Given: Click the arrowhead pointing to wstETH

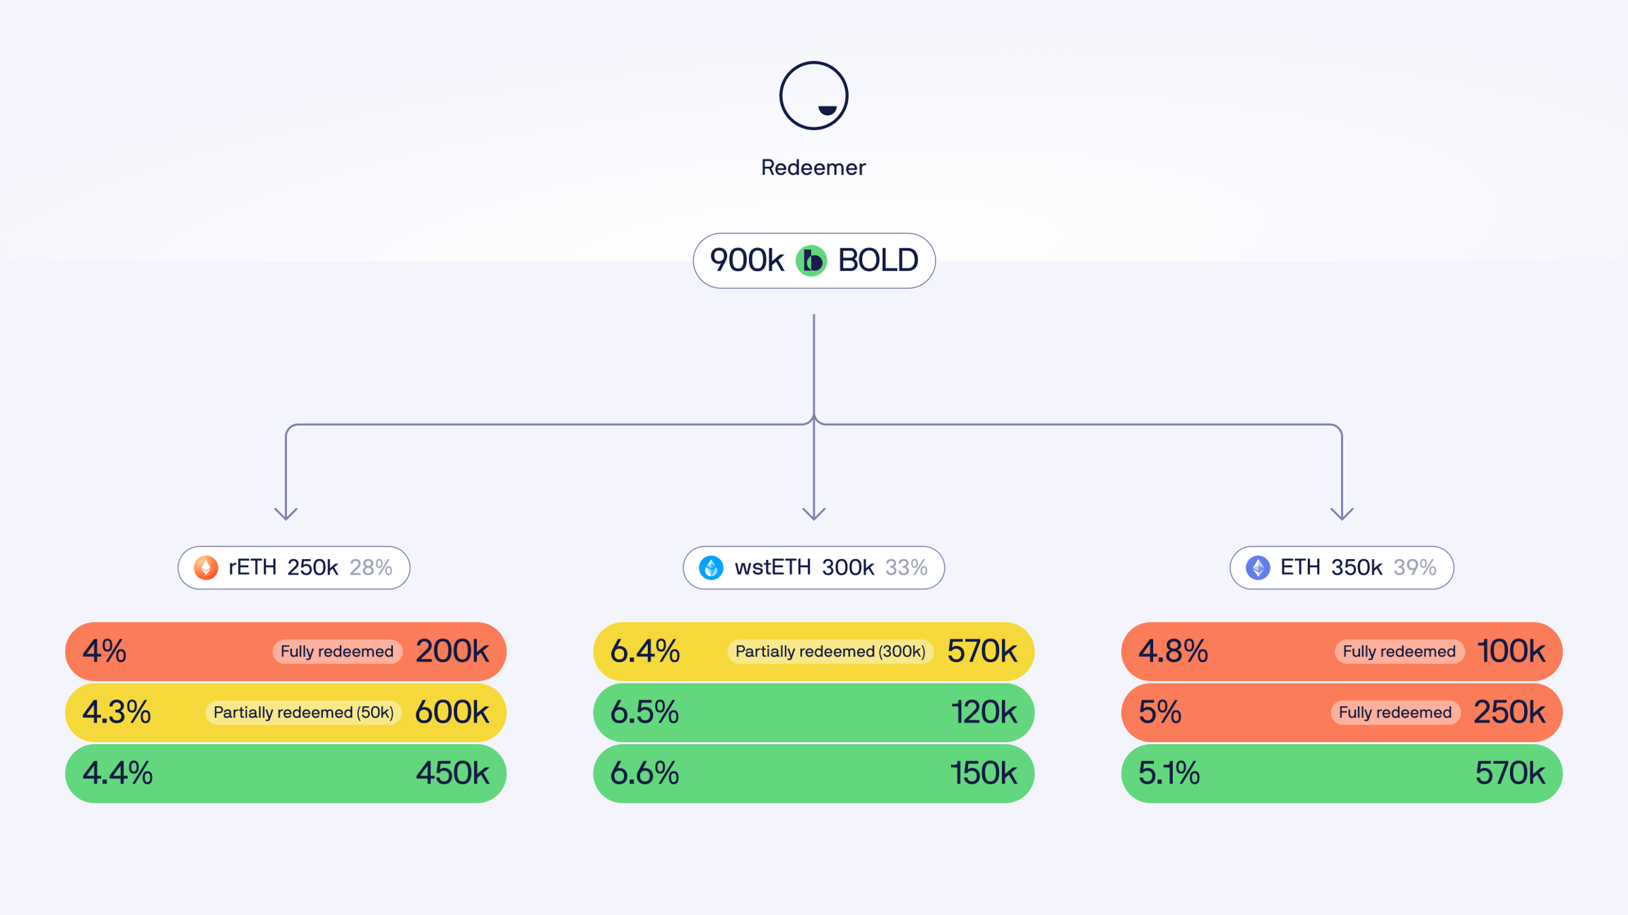Looking at the screenshot, I should click(814, 513).
